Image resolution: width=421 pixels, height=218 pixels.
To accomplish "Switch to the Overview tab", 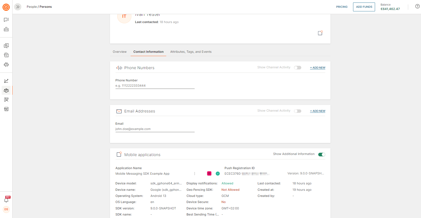I will coord(119,52).
